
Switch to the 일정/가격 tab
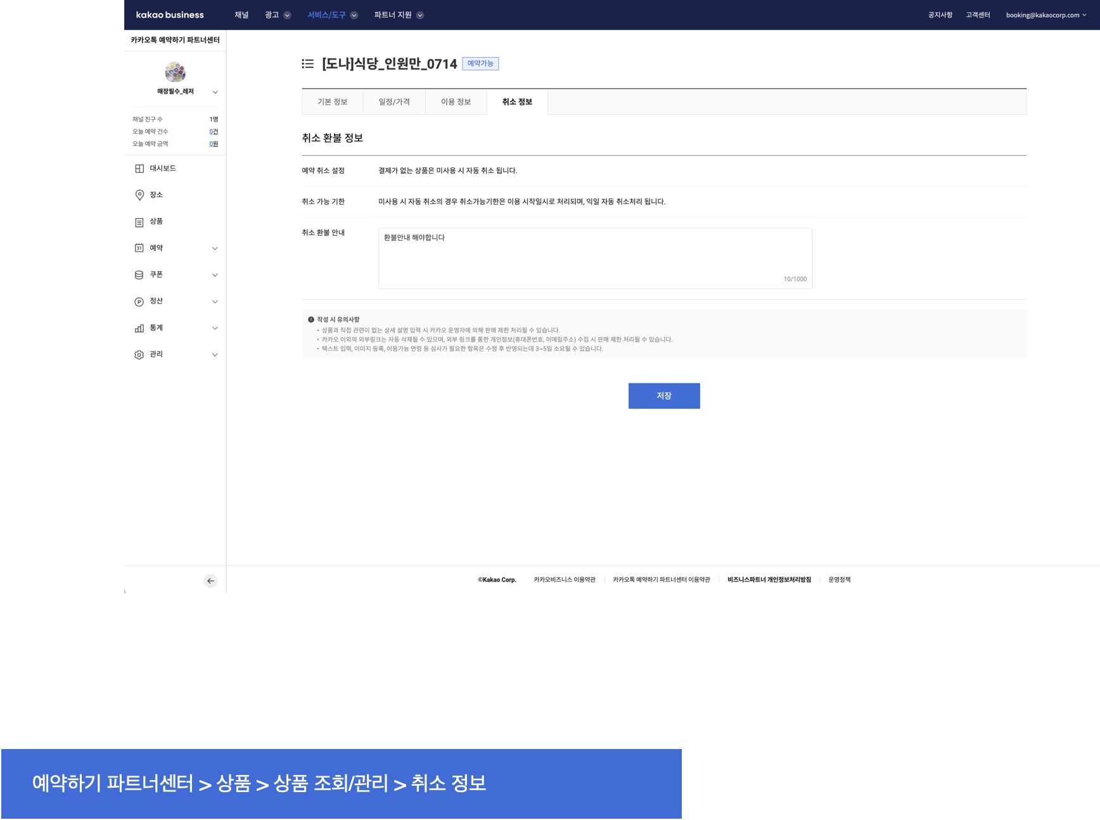pos(393,102)
